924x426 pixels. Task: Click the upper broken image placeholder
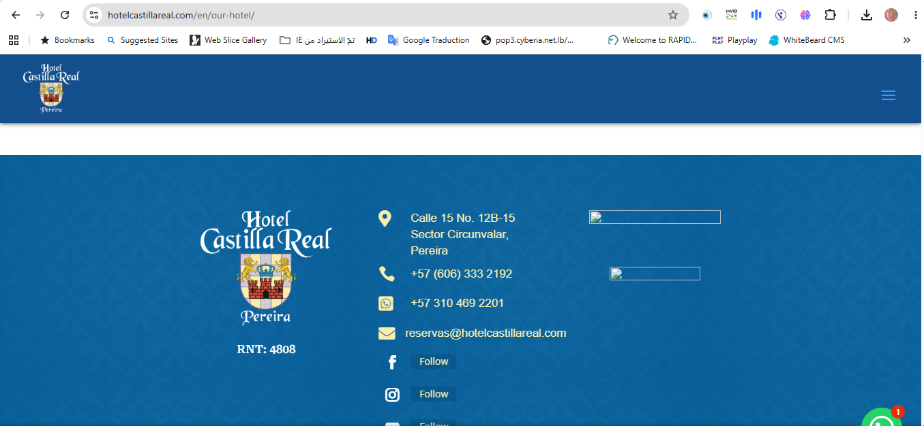pyautogui.click(x=655, y=217)
